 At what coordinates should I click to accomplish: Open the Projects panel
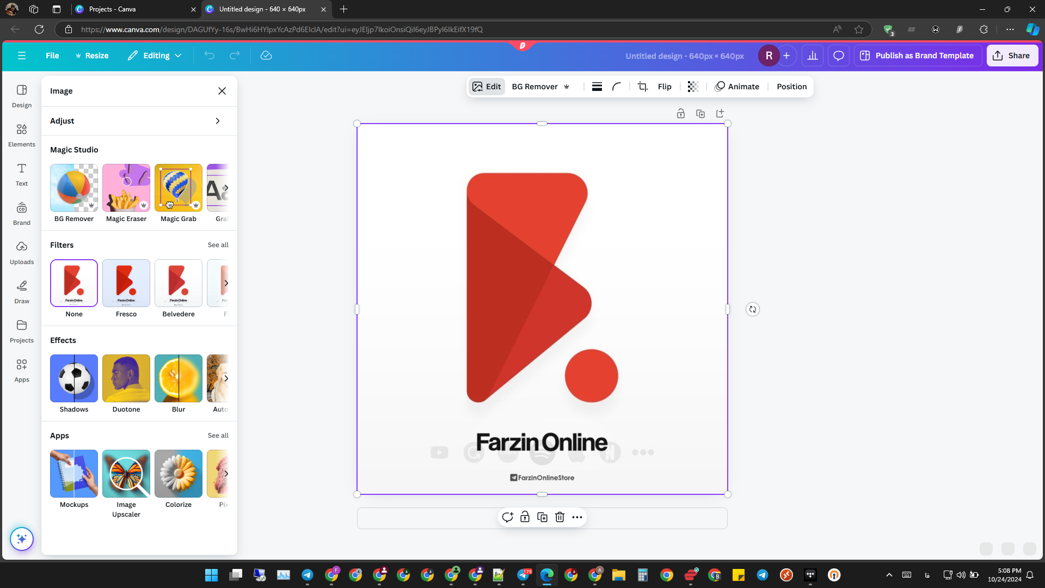pyautogui.click(x=22, y=331)
